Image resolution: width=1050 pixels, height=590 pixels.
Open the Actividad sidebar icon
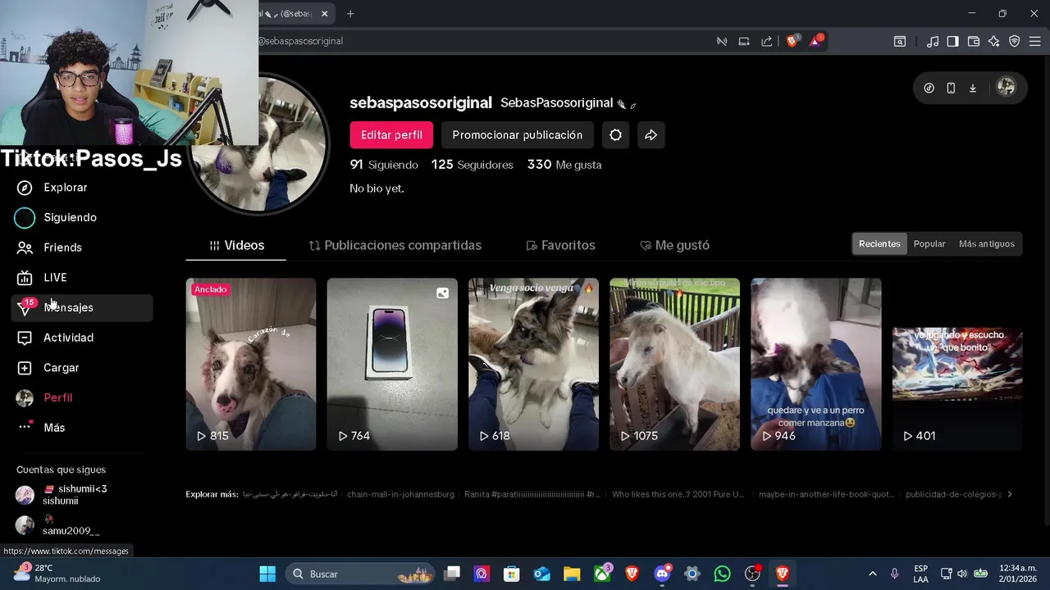(25, 338)
